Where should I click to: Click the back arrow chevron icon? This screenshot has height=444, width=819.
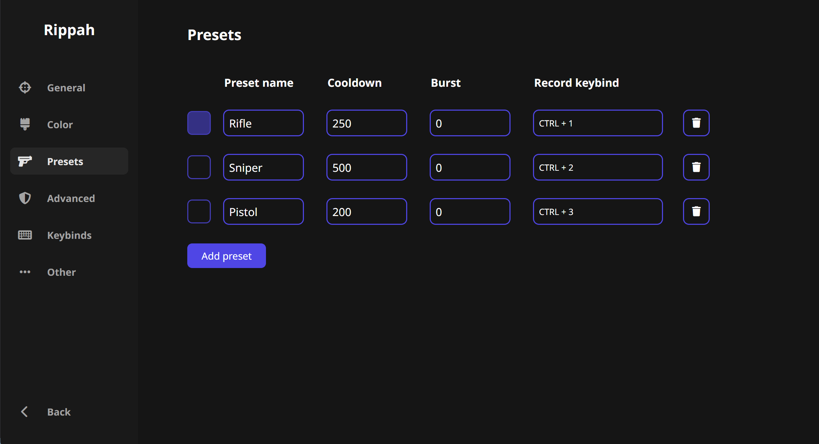point(24,412)
